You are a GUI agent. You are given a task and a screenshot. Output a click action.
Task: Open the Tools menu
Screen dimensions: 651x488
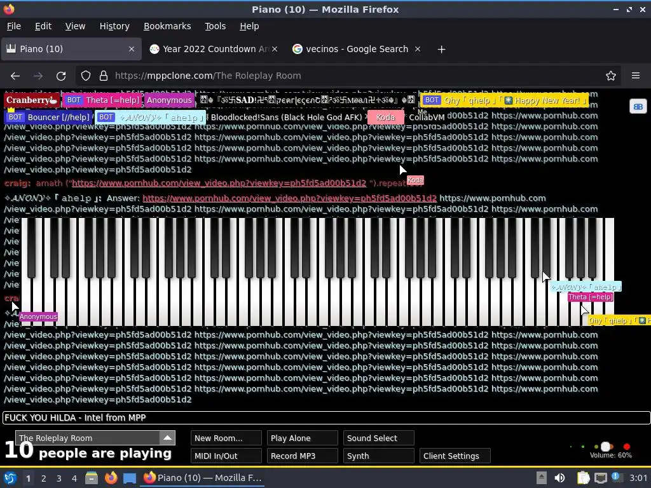click(215, 26)
